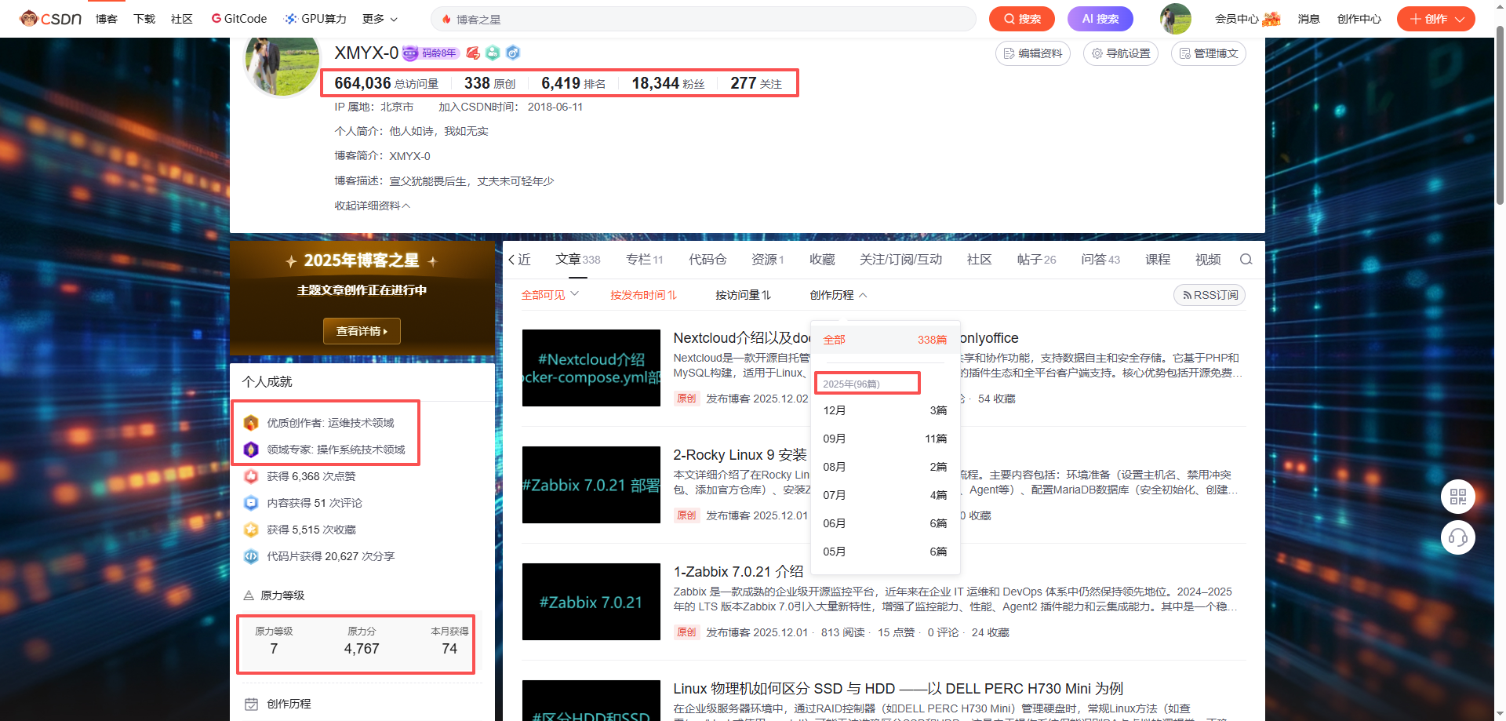Open the Linux 物理机如何区分 SSD 与 HDD article

(898, 689)
